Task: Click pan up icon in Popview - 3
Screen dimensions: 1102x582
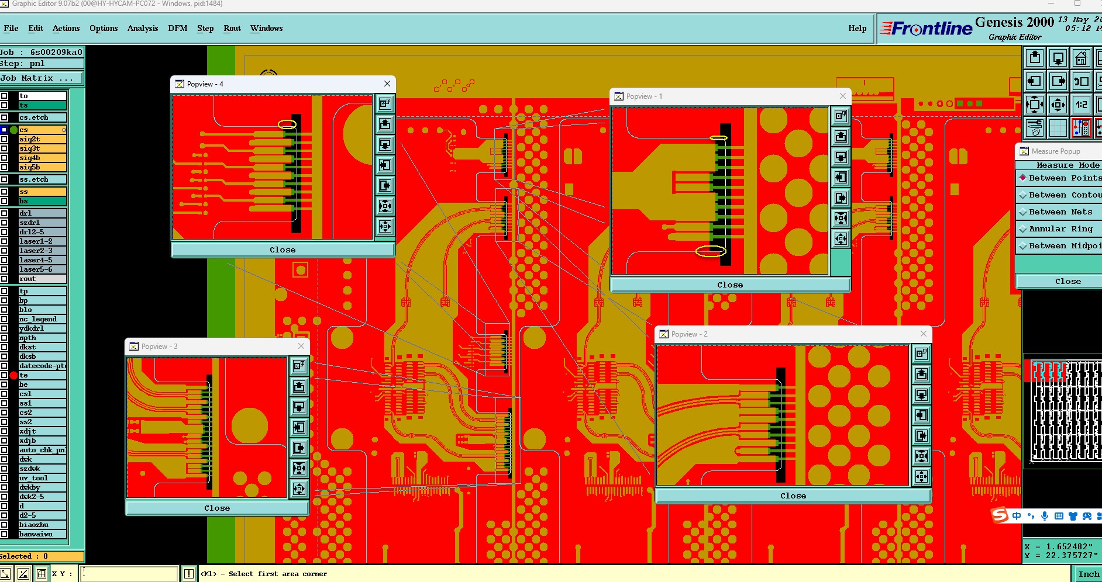Action: (299, 387)
